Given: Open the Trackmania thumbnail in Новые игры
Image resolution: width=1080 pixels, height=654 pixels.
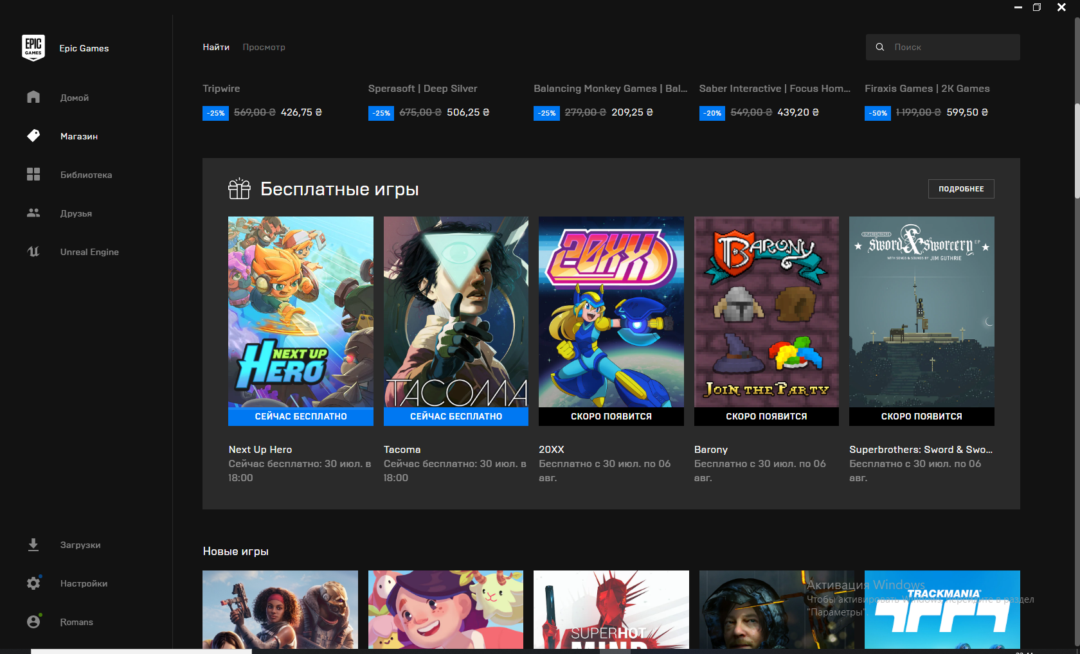Looking at the screenshot, I should [x=942, y=609].
